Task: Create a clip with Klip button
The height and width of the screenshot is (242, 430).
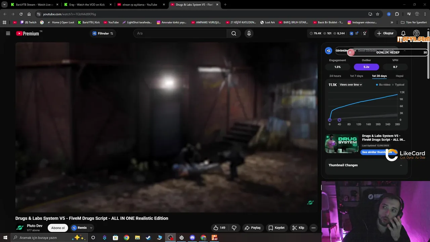Action: click(298, 228)
